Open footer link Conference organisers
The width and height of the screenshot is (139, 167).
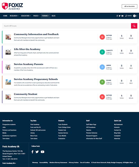(10, 136)
